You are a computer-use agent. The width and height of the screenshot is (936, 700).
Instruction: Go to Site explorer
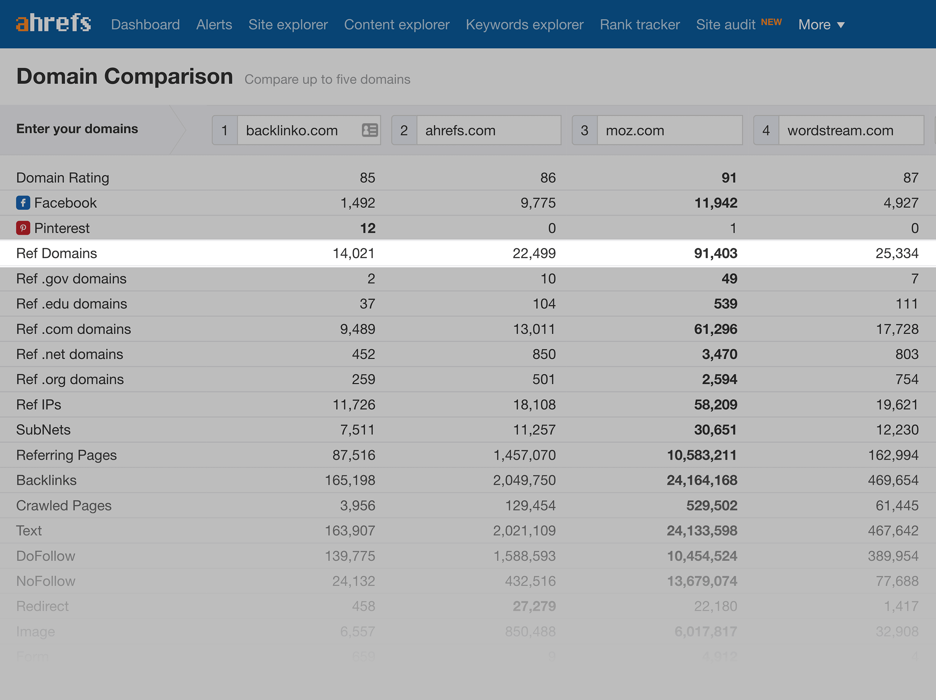tap(288, 25)
